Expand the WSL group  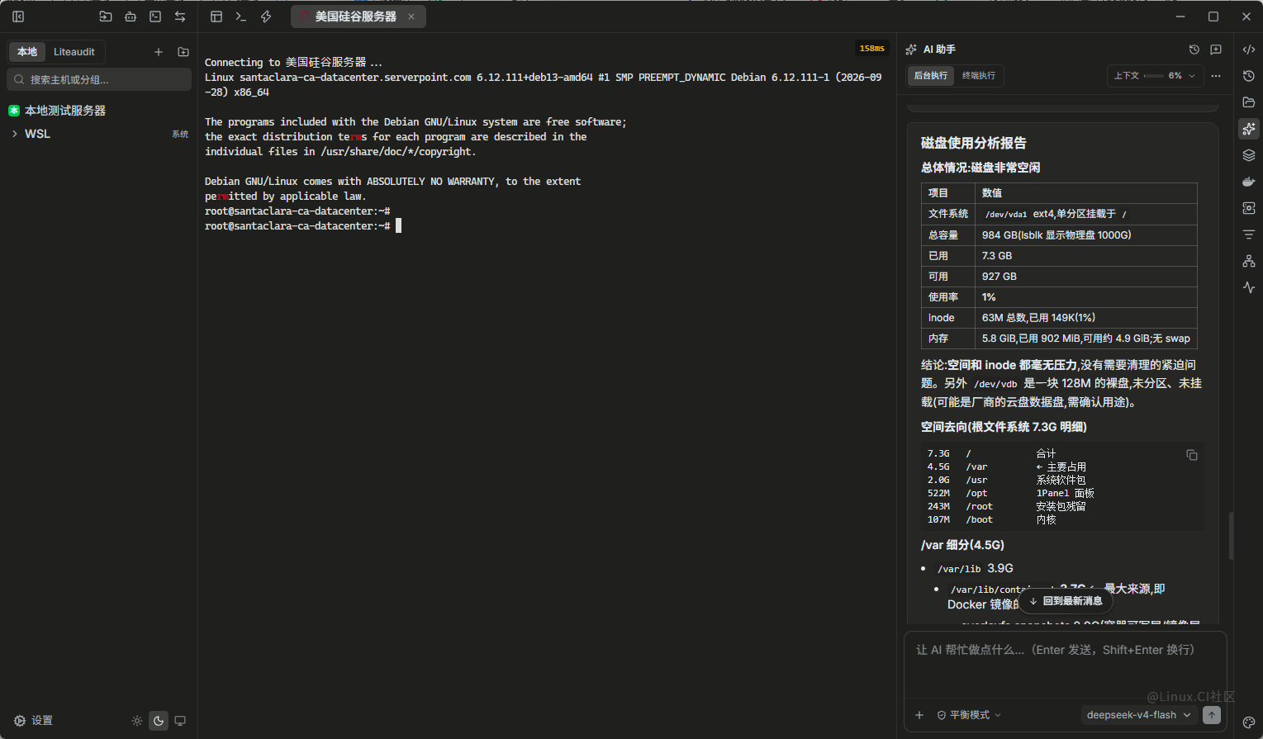[x=15, y=134]
